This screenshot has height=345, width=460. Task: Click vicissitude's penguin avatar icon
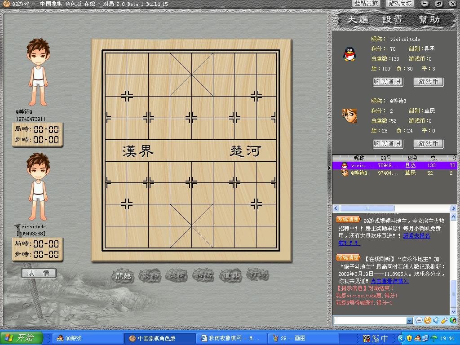pyautogui.click(x=349, y=54)
